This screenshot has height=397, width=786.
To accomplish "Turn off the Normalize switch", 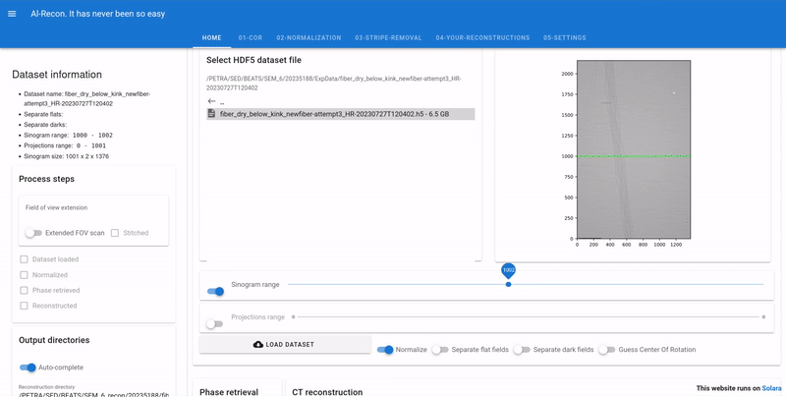I will 385,350.
